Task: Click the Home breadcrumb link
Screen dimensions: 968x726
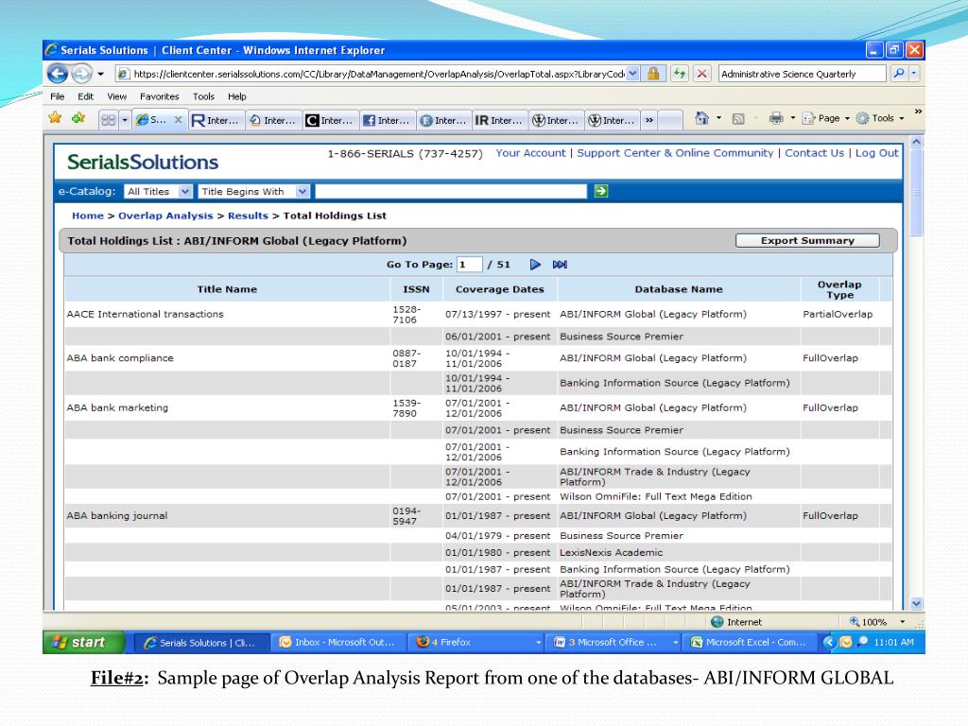Action: click(x=88, y=216)
